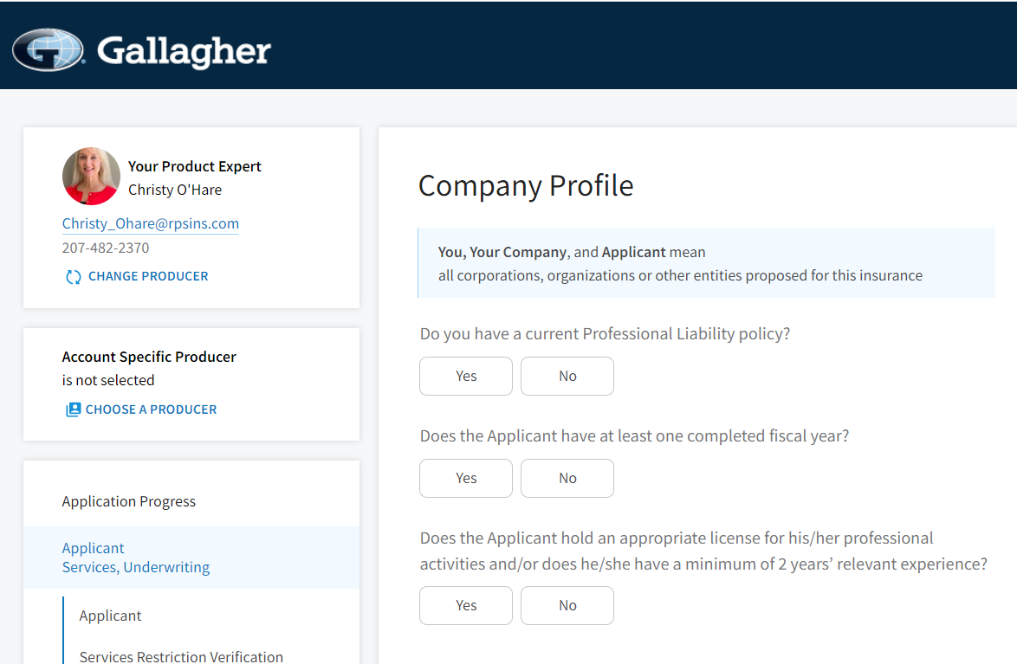Select No for current Professional Liability policy
This screenshot has height=664, width=1017.
(x=567, y=376)
